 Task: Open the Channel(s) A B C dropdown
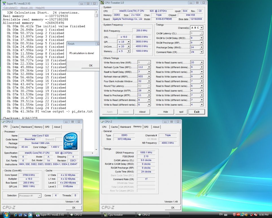point(201,28)
